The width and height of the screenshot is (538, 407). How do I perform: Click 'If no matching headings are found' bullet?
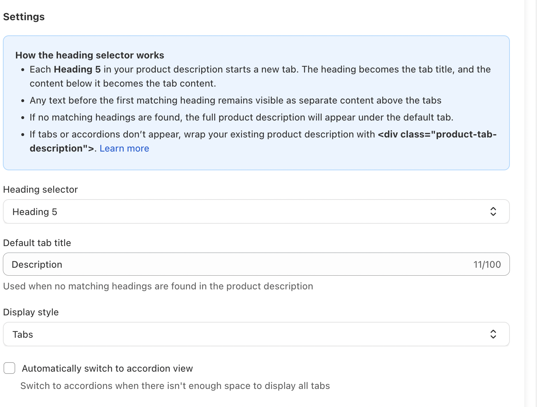pyautogui.click(x=242, y=117)
